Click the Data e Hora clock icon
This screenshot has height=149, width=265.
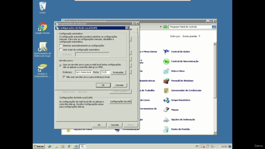(166, 71)
